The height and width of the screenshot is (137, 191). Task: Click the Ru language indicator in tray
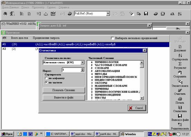click(x=150, y=134)
